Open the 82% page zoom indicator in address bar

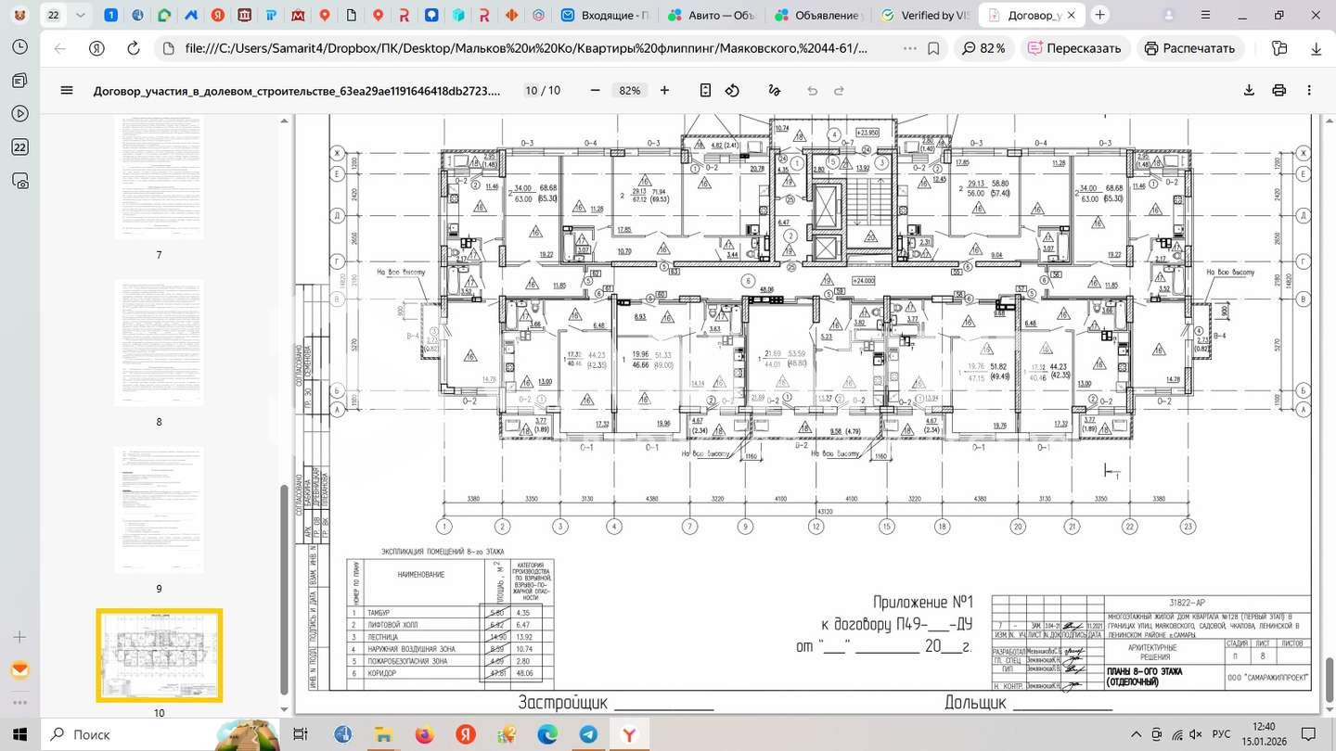tap(983, 48)
